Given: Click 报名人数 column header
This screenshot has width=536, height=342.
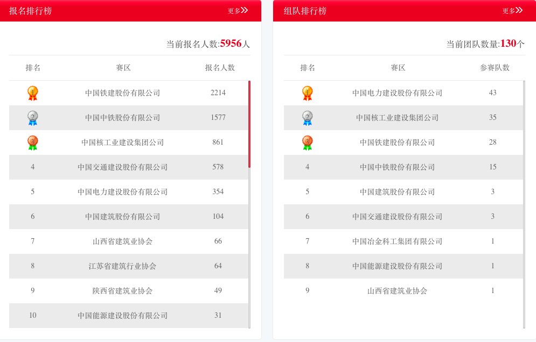Looking at the screenshot, I should pos(220,68).
